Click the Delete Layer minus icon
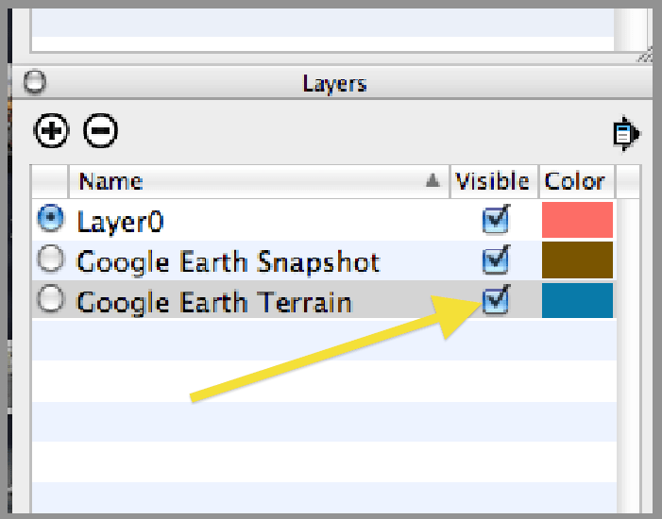Image resolution: width=662 pixels, height=519 pixels. click(x=101, y=130)
